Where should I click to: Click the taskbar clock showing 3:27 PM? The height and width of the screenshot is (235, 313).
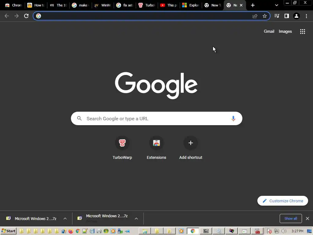tap(297, 231)
